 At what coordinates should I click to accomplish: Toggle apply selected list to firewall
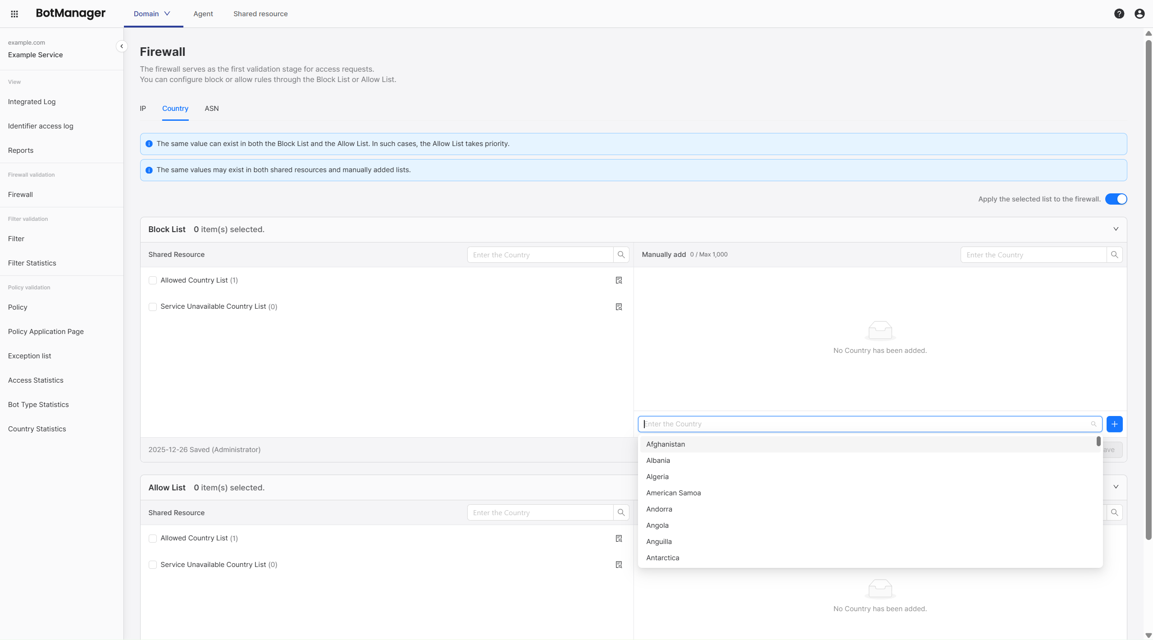[x=1116, y=199]
